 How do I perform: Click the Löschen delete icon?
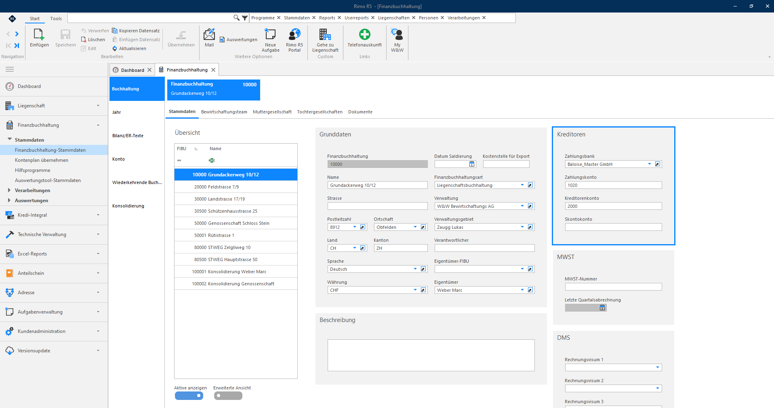[x=84, y=40]
